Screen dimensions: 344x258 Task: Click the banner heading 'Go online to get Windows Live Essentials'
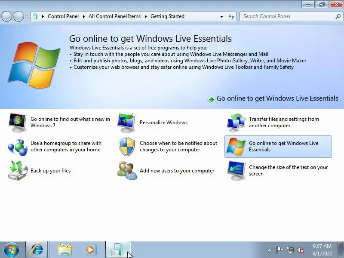[x=150, y=39]
